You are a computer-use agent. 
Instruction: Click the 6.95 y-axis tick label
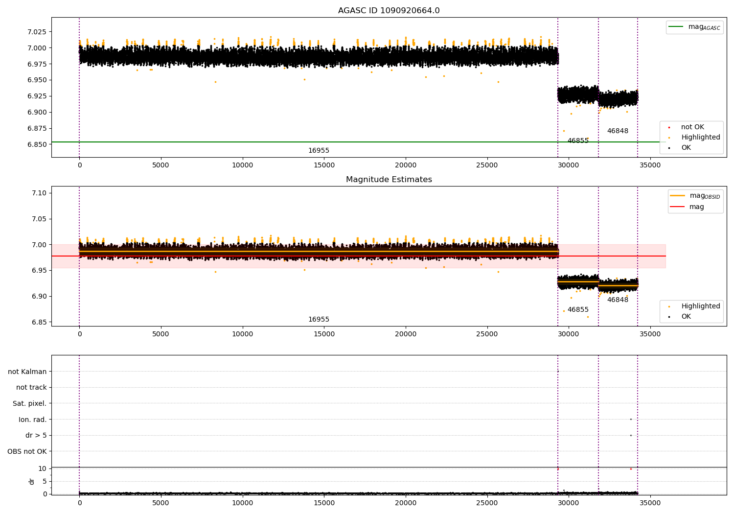[x=39, y=271]
